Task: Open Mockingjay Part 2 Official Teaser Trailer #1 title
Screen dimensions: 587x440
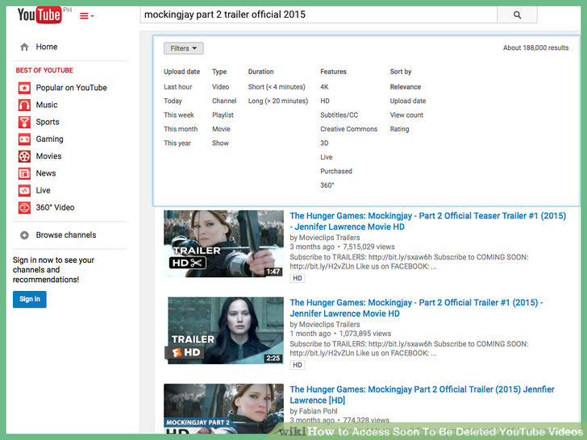Action: [x=428, y=221]
